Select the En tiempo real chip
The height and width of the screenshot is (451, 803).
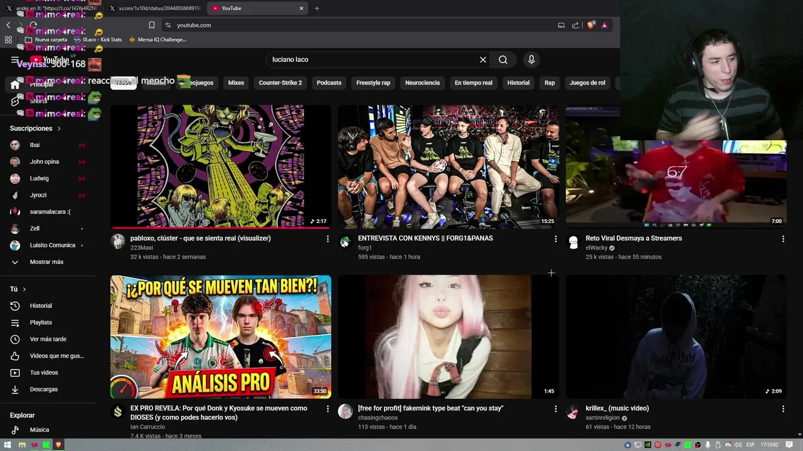point(474,83)
